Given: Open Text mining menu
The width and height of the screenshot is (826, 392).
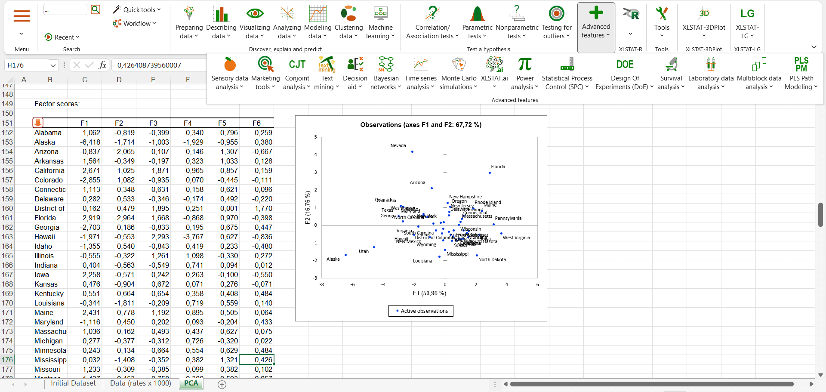Looking at the screenshot, I should click(327, 74).
